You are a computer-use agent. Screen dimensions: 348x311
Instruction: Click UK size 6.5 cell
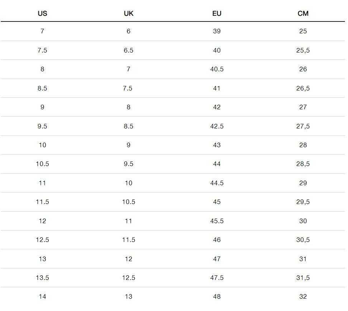pos(129,50)
